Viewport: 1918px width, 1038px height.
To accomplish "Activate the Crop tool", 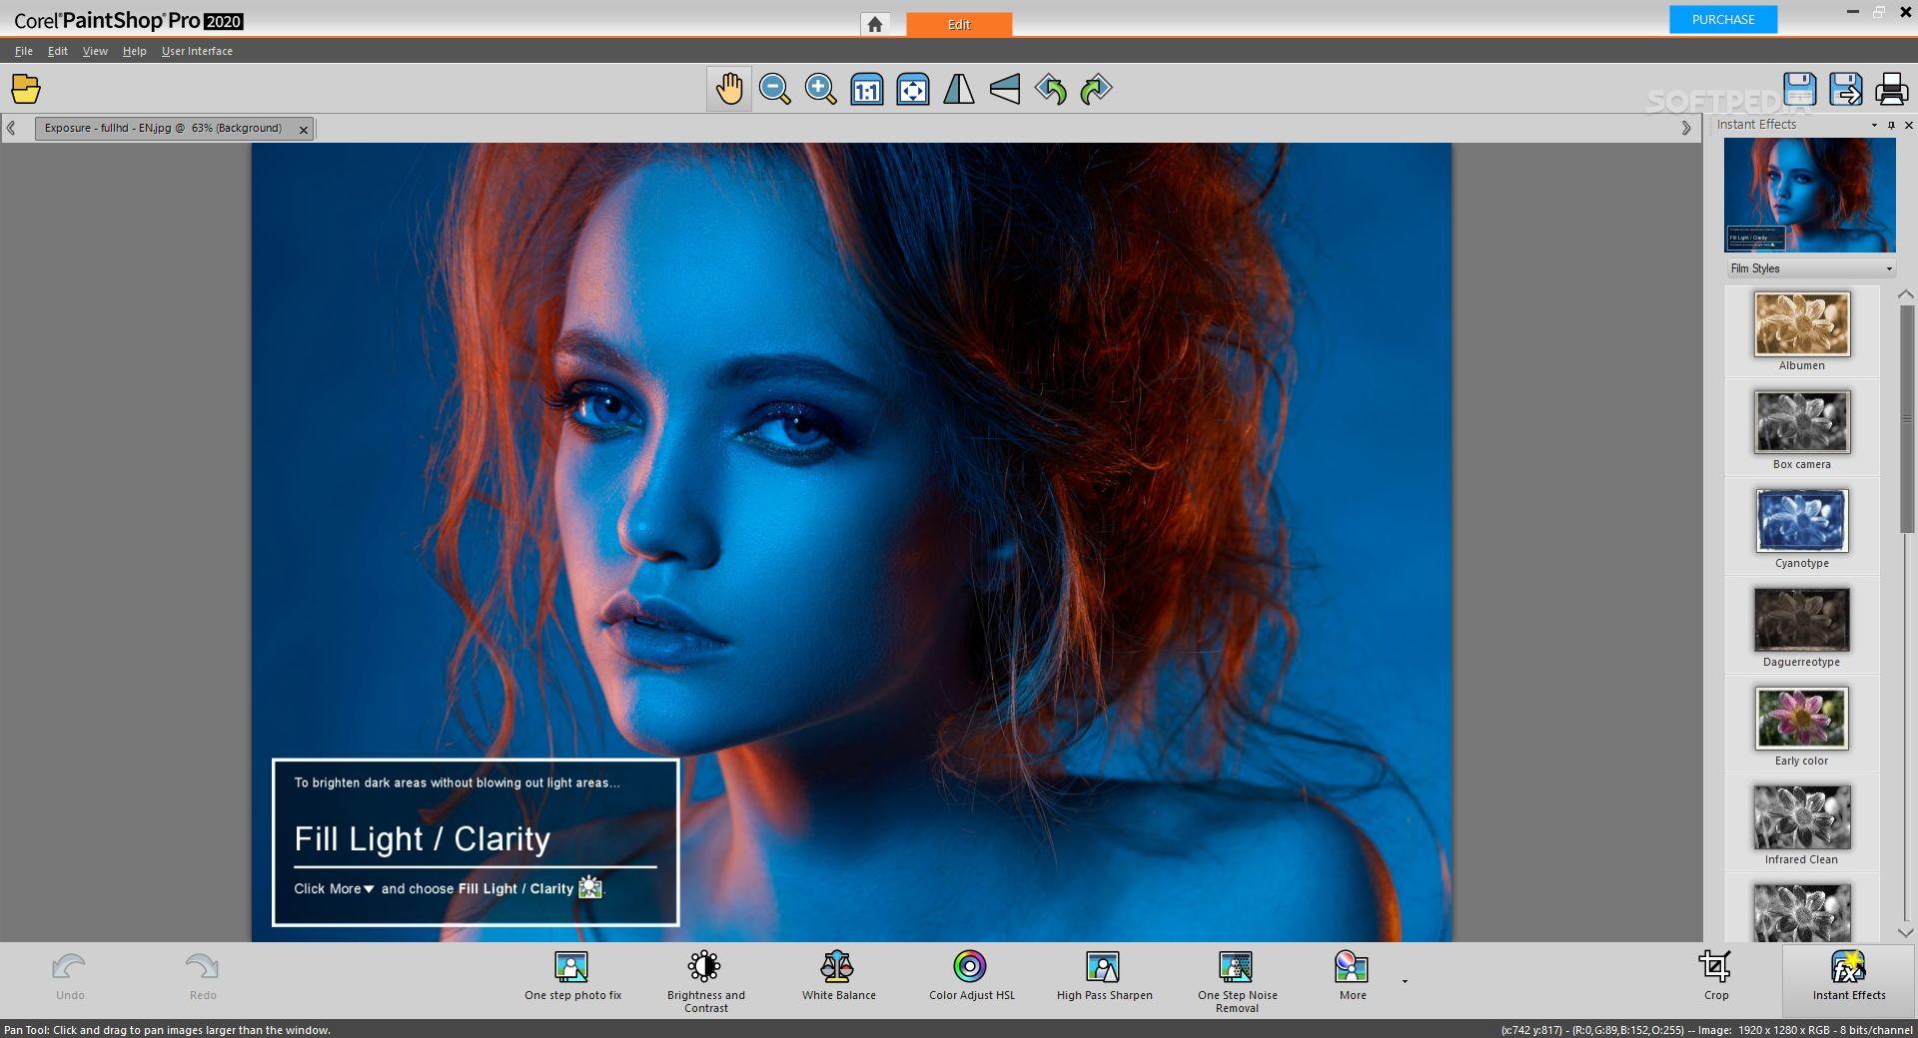I will pyautogui.click(x=1716, y=978).
